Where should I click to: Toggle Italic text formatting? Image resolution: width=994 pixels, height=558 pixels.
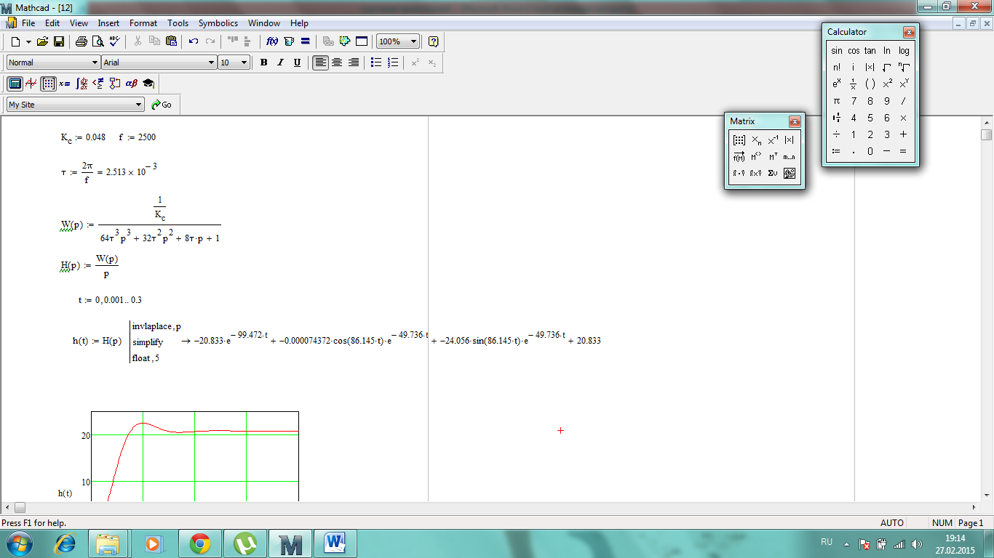[x=280, y=62]
